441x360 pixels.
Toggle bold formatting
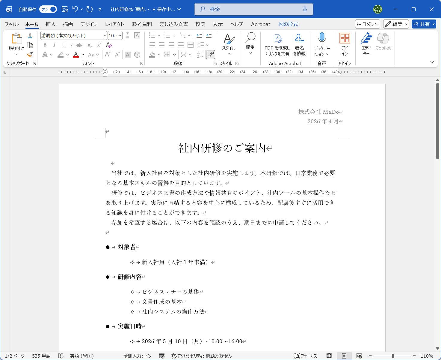point(45,45)
